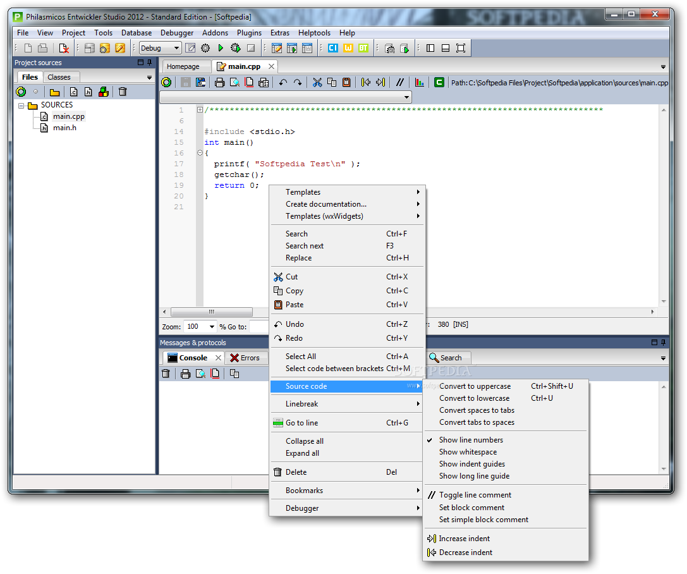Image resolution: width=687 pixels, height=574 pixels.
Task: Click the editor print preview magnifier icon
Action: [x=234, y=82]
